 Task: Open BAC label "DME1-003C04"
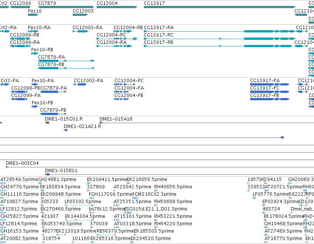pyautogui.click(x=22, y=163)
